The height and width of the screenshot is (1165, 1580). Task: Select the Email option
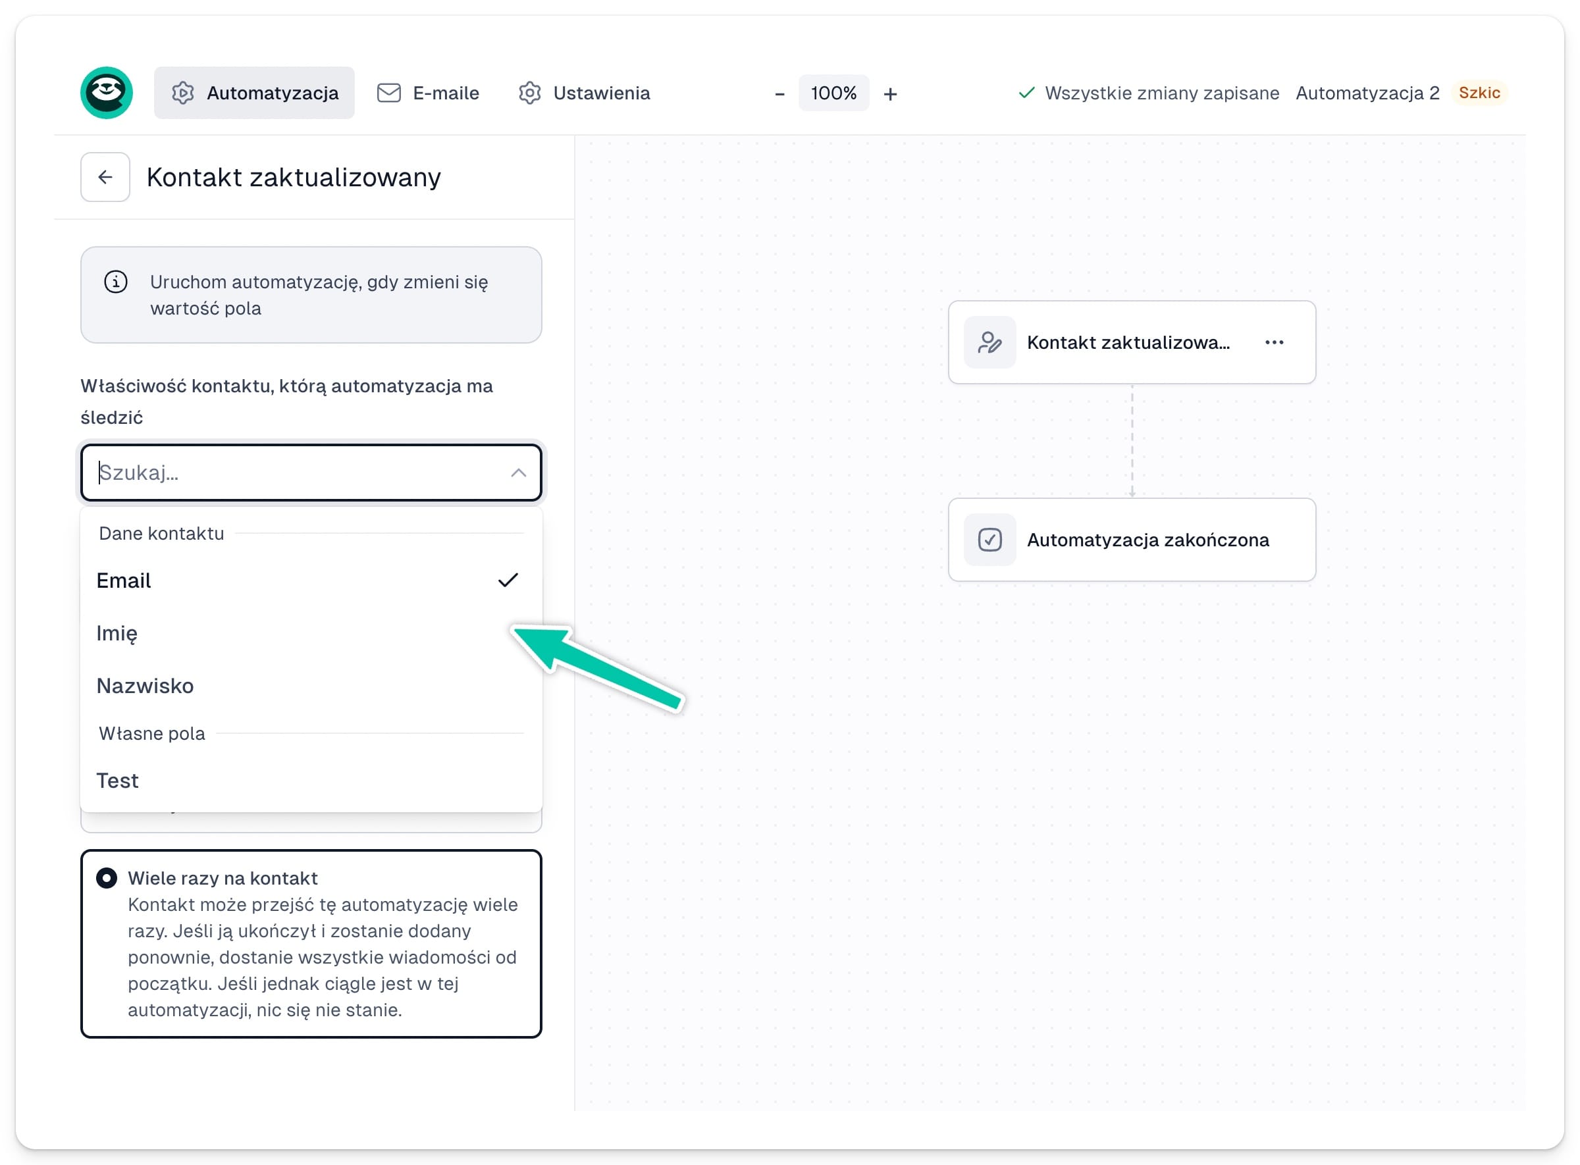(311, 581)
